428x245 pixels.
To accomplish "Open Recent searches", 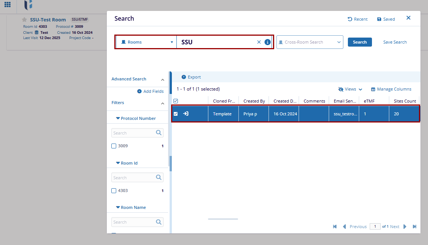I will 357,19.
